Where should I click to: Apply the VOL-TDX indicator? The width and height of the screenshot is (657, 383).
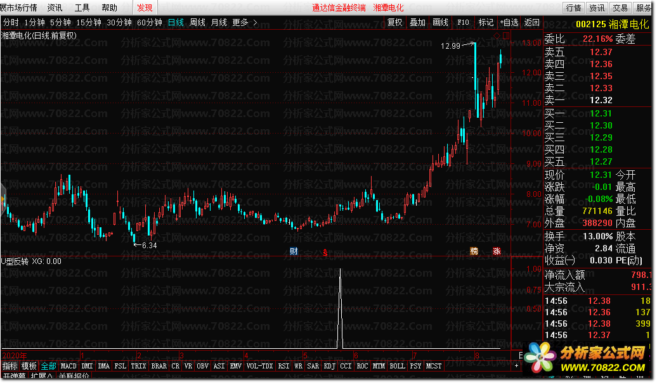(260, 367)
